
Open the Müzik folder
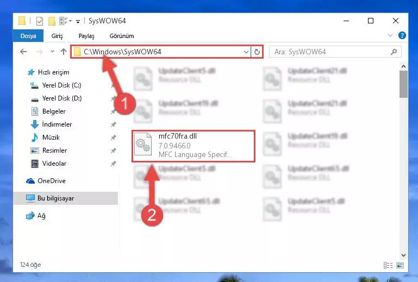[x=51, y=137]
